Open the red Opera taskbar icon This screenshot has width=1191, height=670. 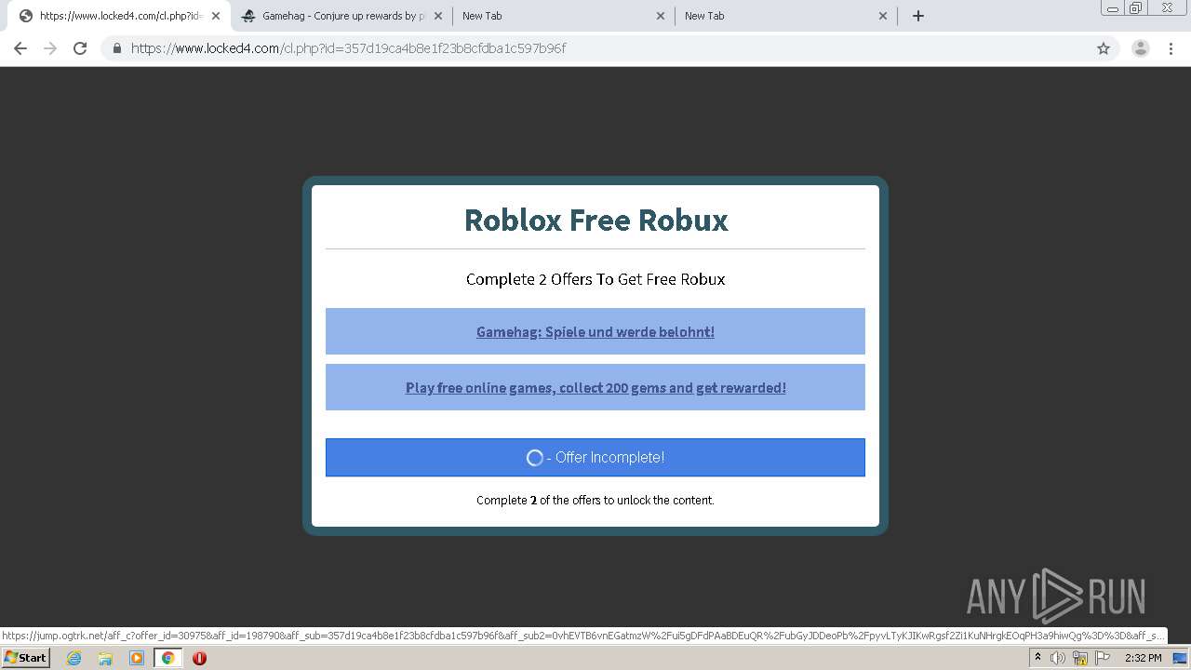[199, 658]
